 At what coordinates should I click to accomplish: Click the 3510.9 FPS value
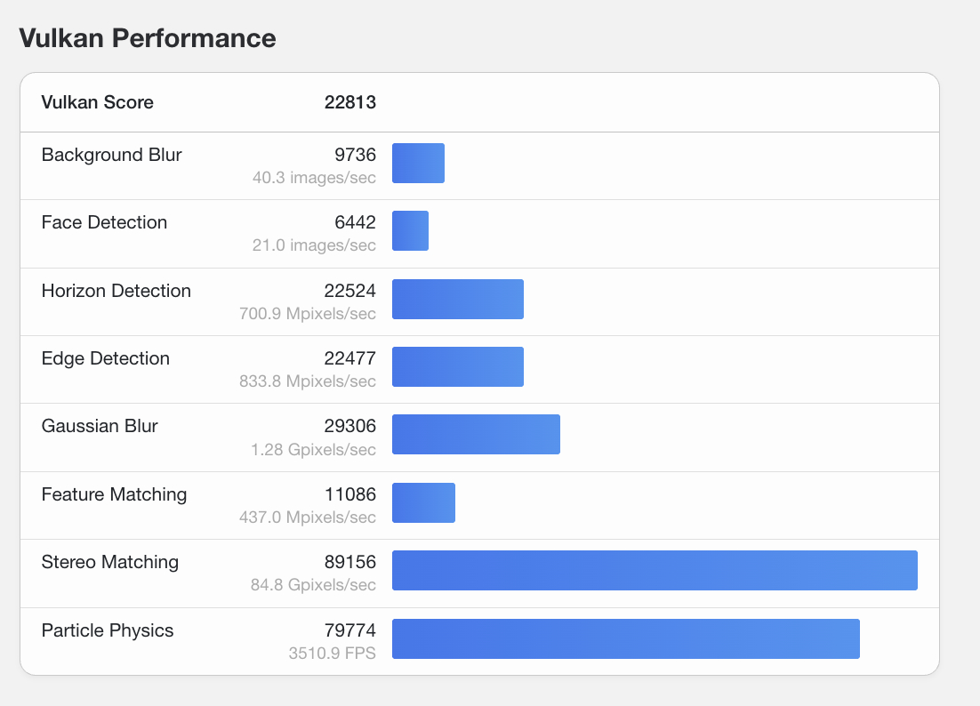pos(332,654)
